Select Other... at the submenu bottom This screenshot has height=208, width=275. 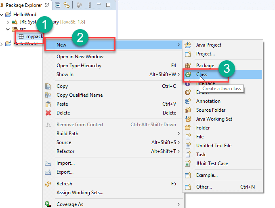[204, 187]
